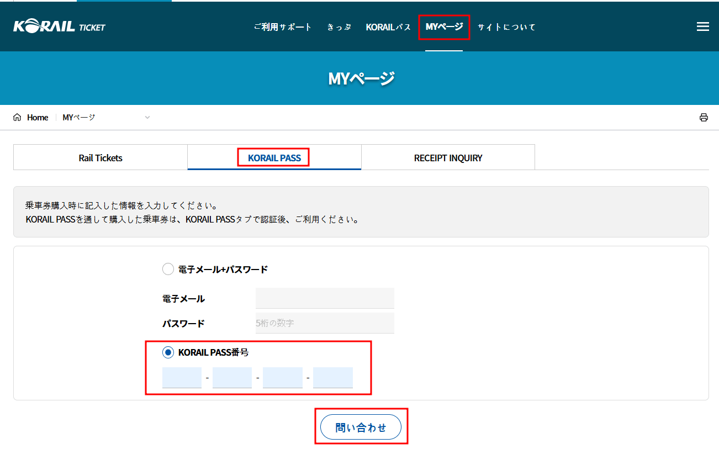This screenshot has height=449, width=719.
Task: Click the first KORAIL PASS number box
Action: 182,378
